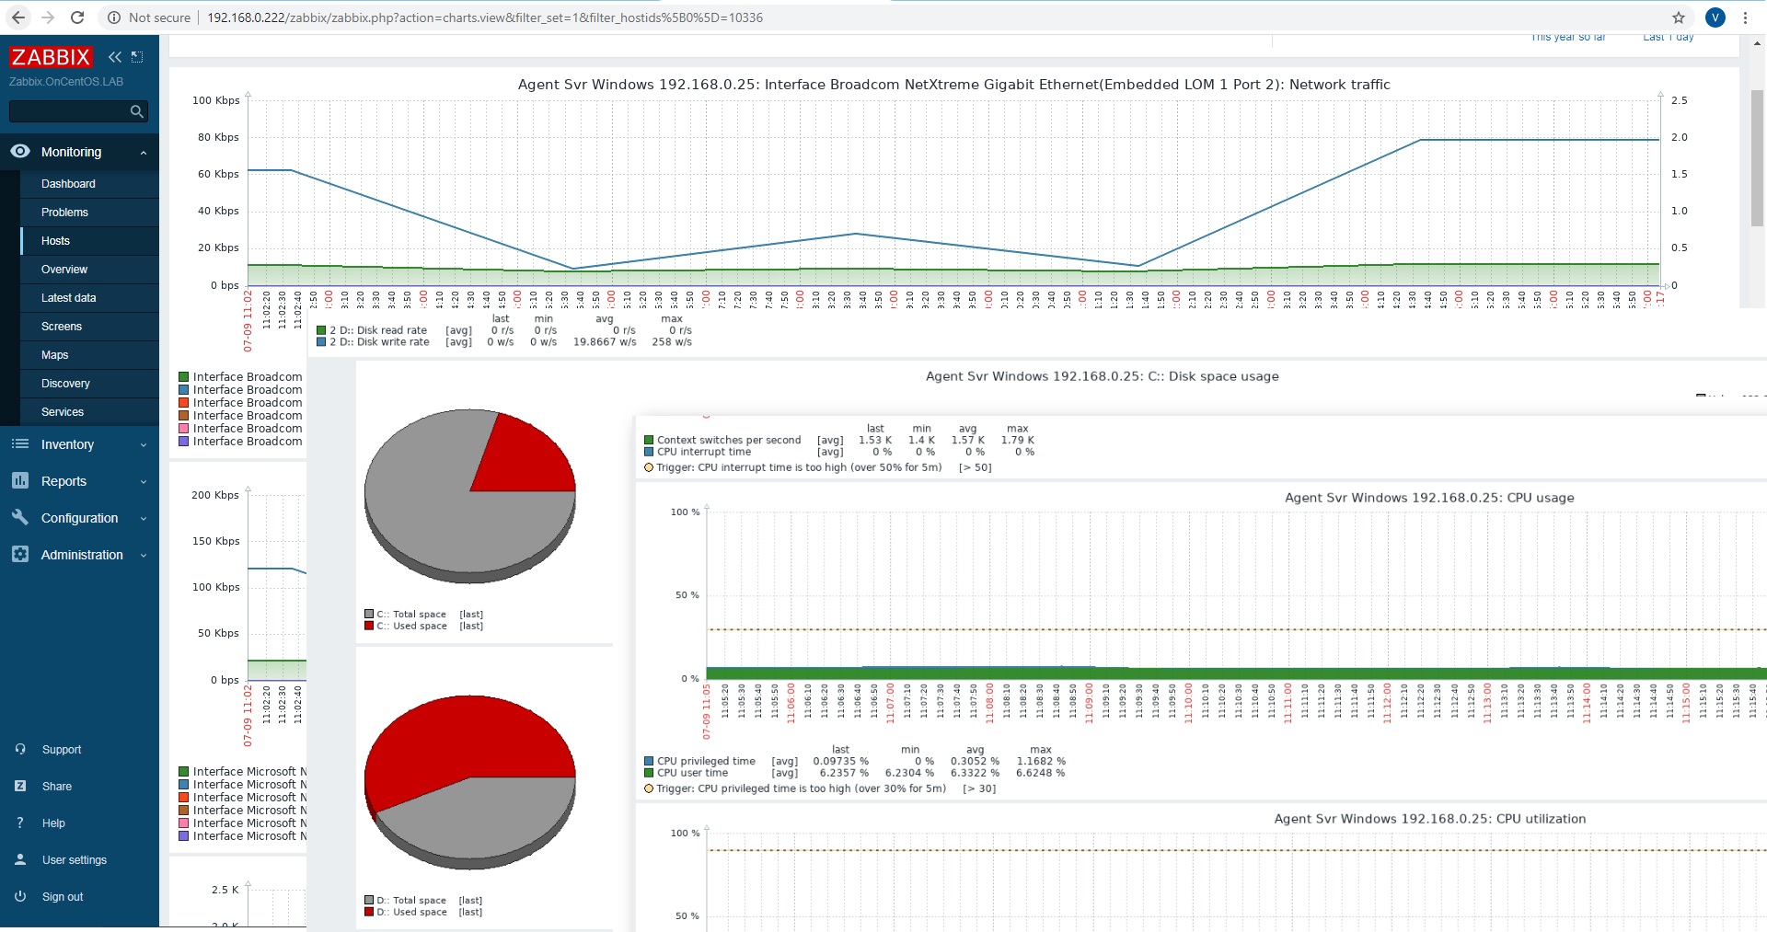
Task: Click the Inventory section icon
Action: [20, 444]
